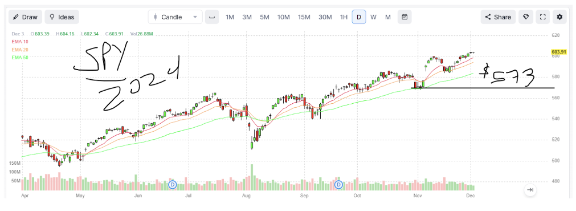Click the Dec 3 date label
This screenshot has width=576, height=211.
(18, 34)
